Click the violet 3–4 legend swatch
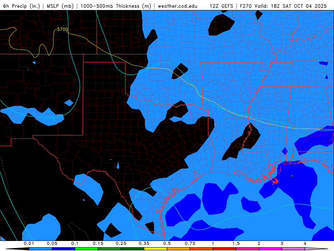 [x=294, y=249]
